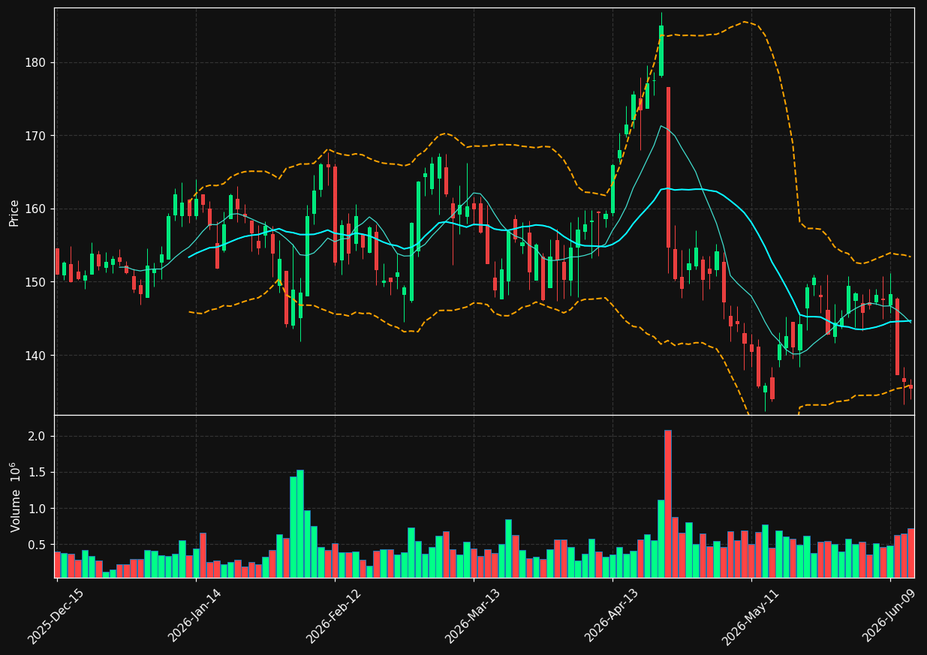The width and height of the screenshot is (927, 655).
Task: Click the long red candle falling from 176
Action: tap(668, 167)
